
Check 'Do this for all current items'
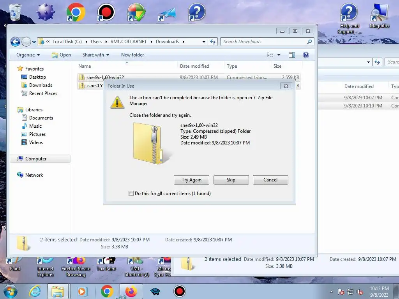pyautogui.click(x=131, y=193)
